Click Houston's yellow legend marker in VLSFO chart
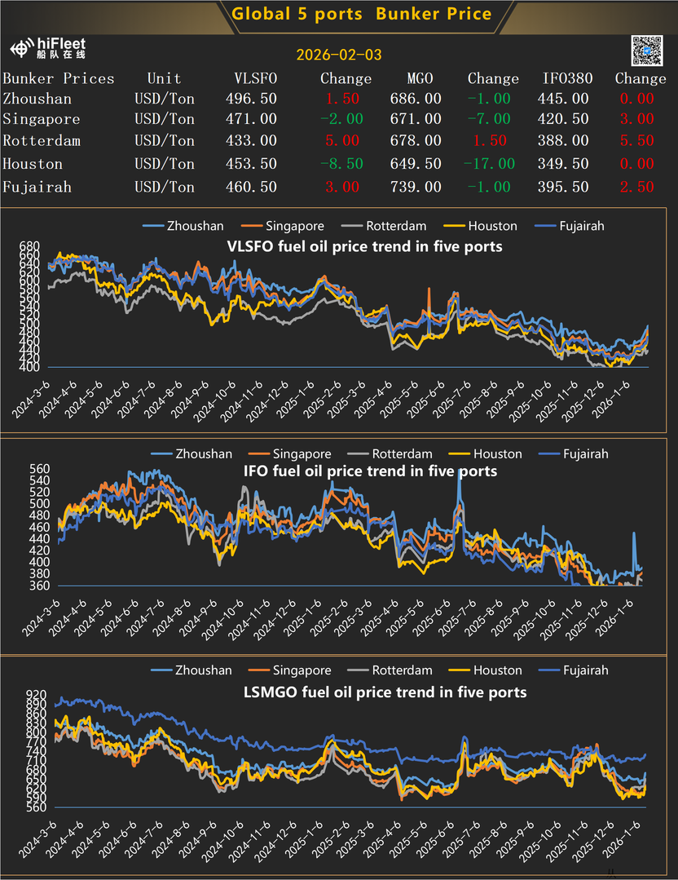Screen dimensions: 678x880 click(455, 226)
